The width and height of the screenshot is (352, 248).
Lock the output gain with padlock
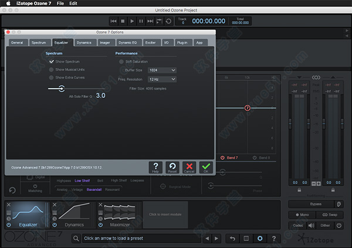[333, 190]
